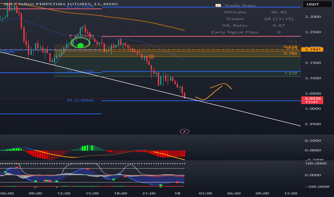
Task: Click the orange 3.1941 price label
Action: point(312,49)
